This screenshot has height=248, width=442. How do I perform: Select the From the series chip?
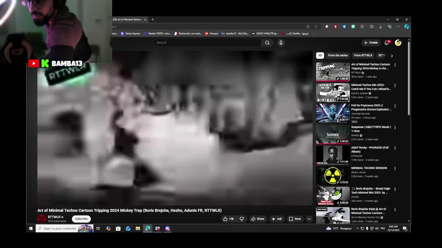338,55
